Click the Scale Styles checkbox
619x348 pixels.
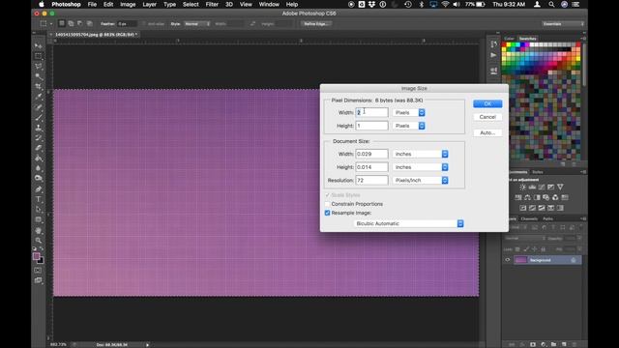pos(327,195)
